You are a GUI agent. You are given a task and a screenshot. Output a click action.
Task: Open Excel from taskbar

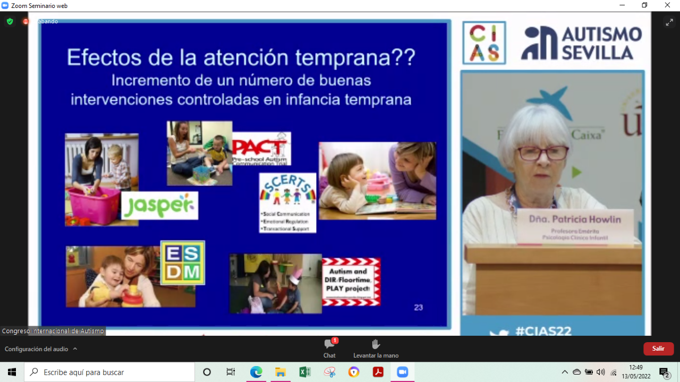(x=305, y=372)
